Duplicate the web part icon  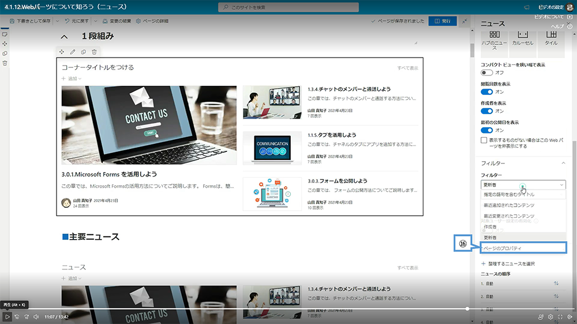pyautogui.click(x=84, y=52)
